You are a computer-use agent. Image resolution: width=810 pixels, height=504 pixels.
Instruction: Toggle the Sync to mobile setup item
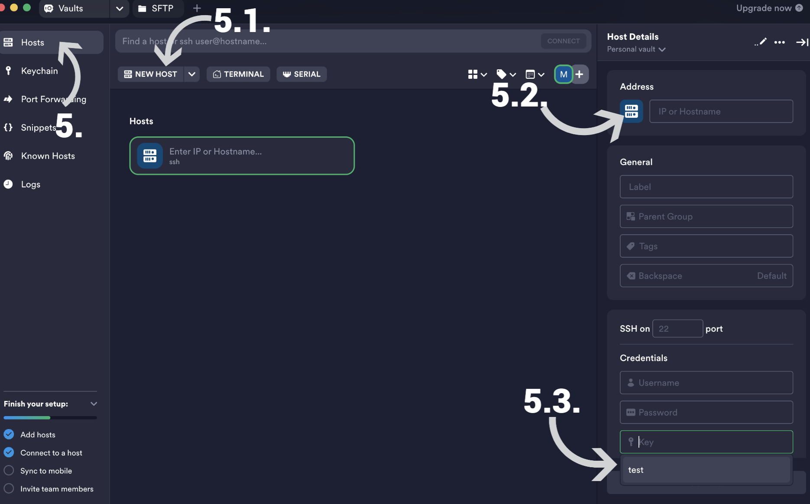pyautogui.click(x=9, y=471)
